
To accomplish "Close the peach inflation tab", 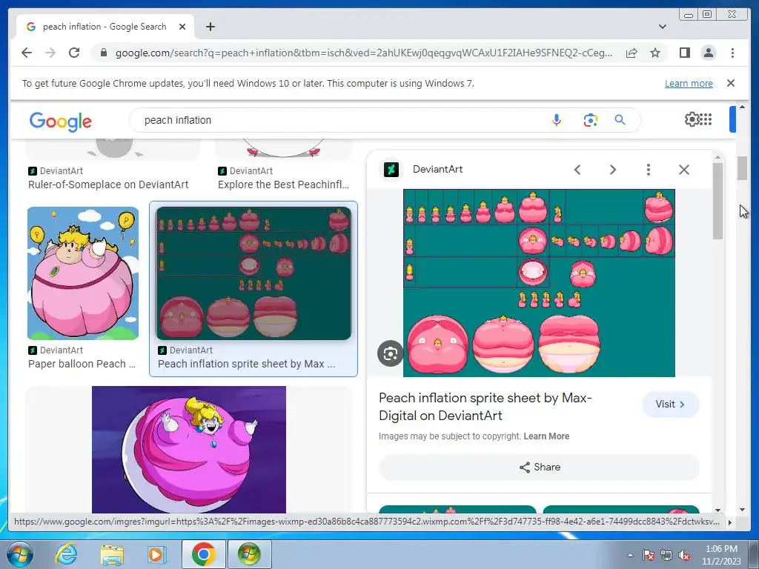I will [x=182, y=27].
